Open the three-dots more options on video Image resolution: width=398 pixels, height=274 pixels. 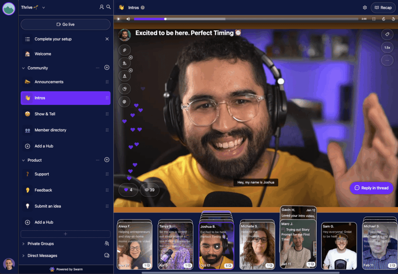pyautogui.click(x=387, y=60)
